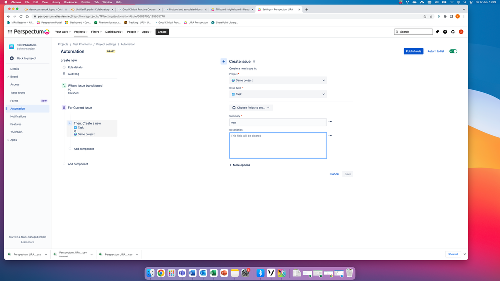
Task: Open the Jira help question mark icon
Action: [445, 32]
